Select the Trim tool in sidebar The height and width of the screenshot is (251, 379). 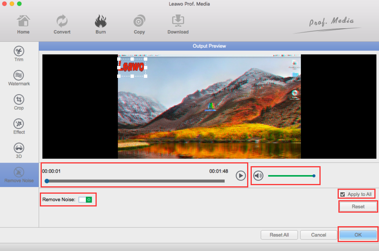coord(19,54)
